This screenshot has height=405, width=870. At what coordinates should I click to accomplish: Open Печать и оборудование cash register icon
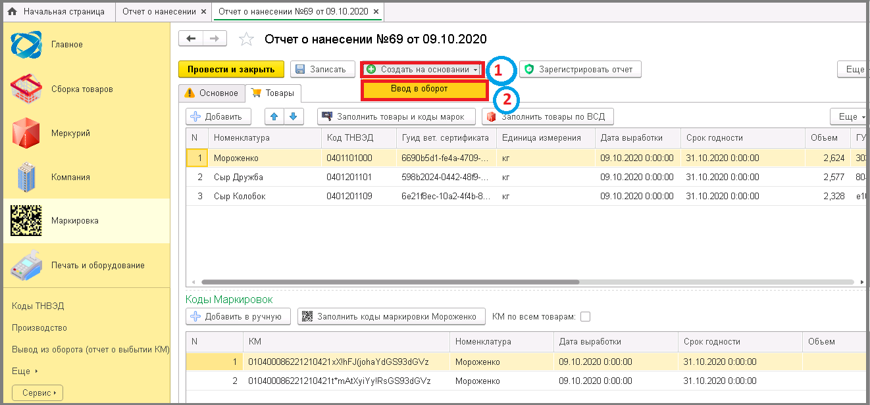(x=26, y=265)
